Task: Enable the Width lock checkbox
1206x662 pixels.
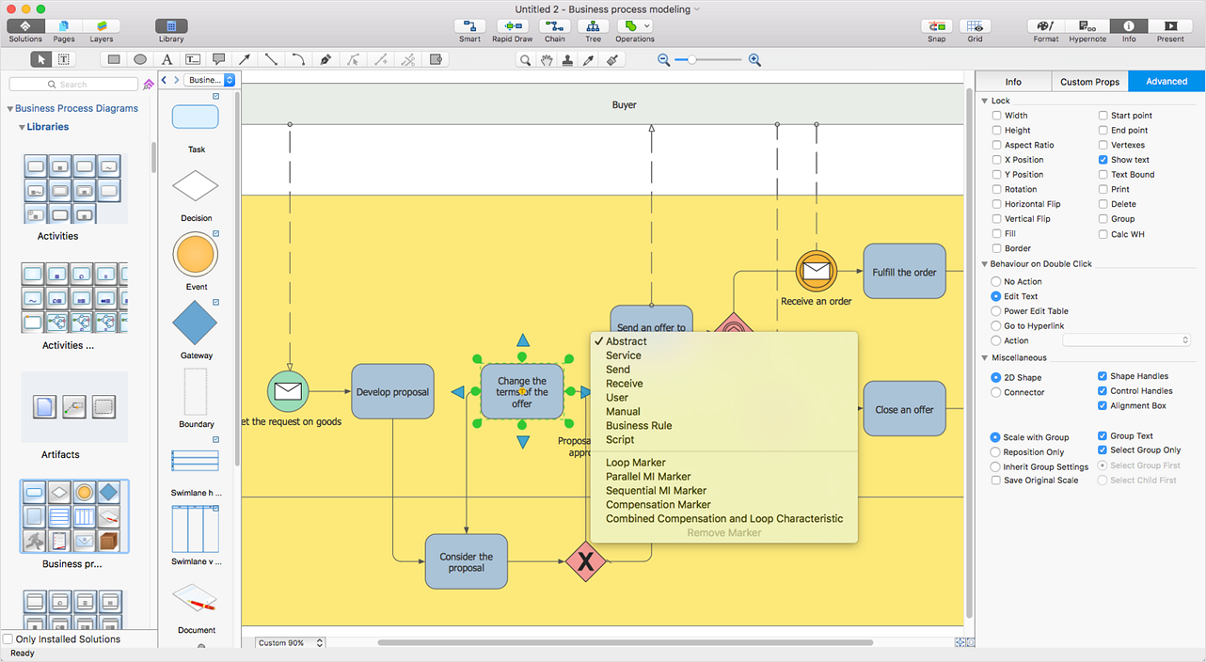Action: click(997, 116)
